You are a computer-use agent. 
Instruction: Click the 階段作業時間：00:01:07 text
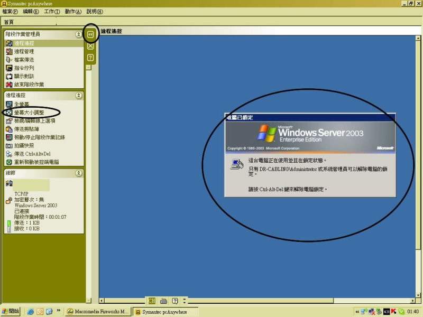[x=40, y=217]
